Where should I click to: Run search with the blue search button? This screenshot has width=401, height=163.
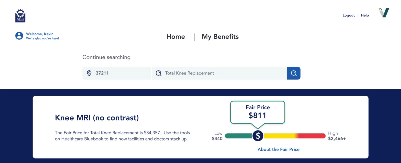click(294, 73)
